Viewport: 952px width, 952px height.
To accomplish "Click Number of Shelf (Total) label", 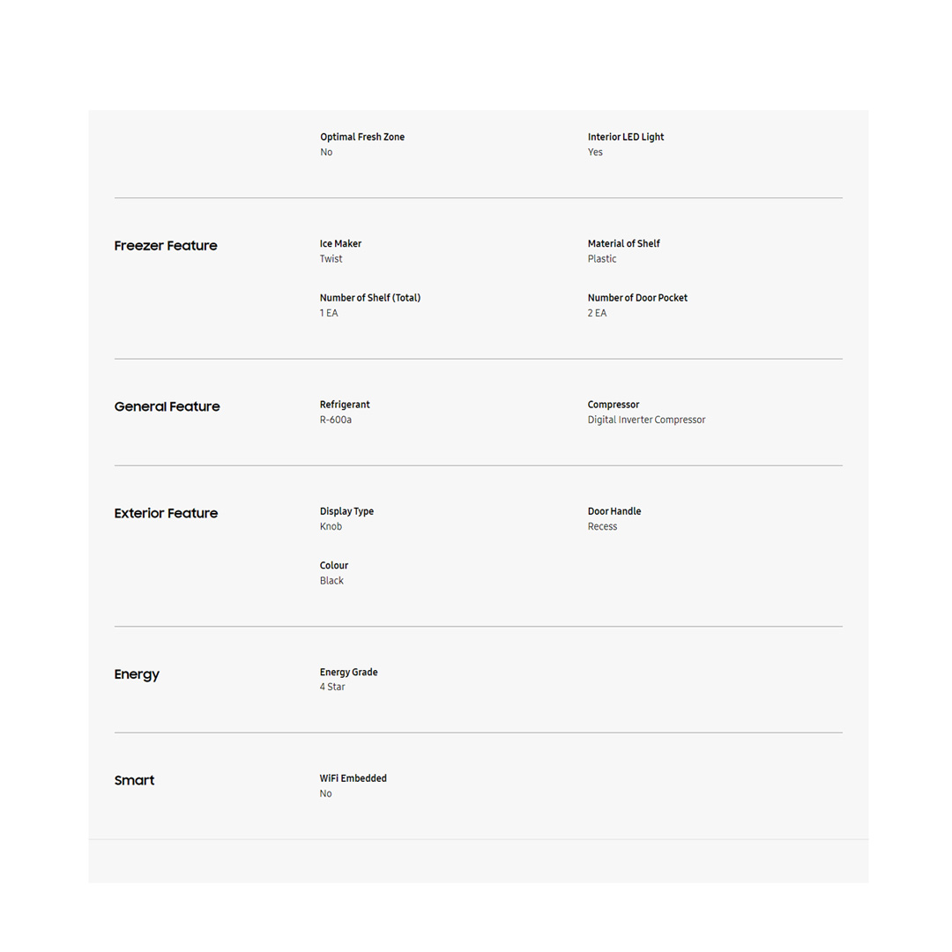I will [x=370, y=298].
